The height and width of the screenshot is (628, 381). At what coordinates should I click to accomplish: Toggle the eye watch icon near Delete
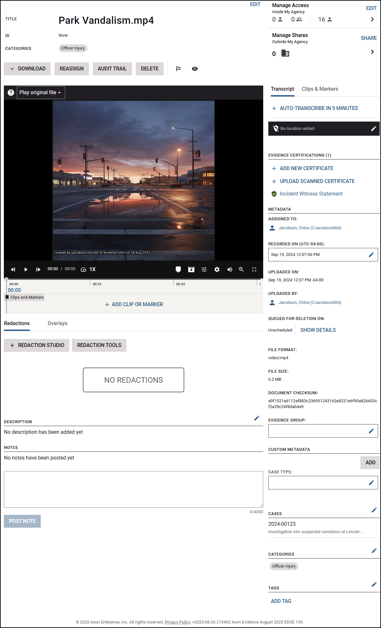coord(195,69)
